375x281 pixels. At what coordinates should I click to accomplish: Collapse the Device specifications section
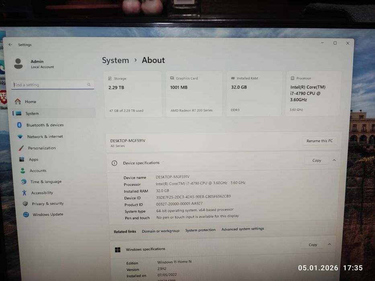click(x=334, y=160)
